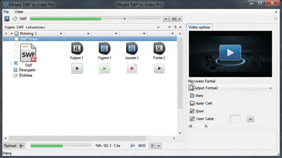Open the Output Formatl dropdown
The image size is (282, 158).
[x=270, y=88]
